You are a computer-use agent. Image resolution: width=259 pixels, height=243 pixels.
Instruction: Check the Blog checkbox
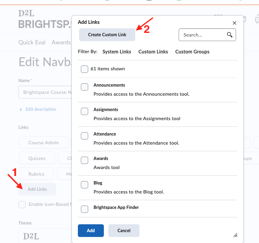[85, 185]
